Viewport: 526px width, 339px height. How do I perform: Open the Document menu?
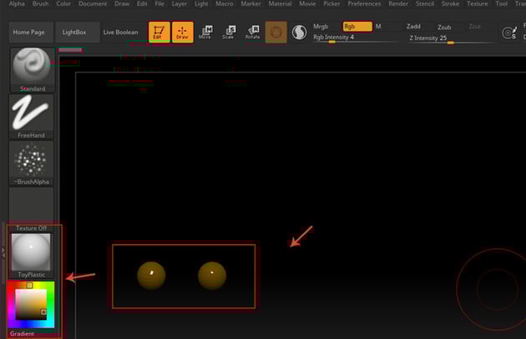(93, 3)
